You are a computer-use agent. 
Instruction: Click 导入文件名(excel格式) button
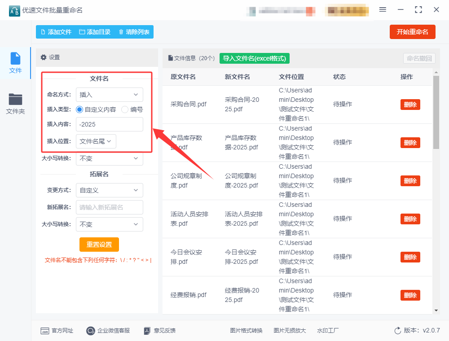(x=255, y=58)
